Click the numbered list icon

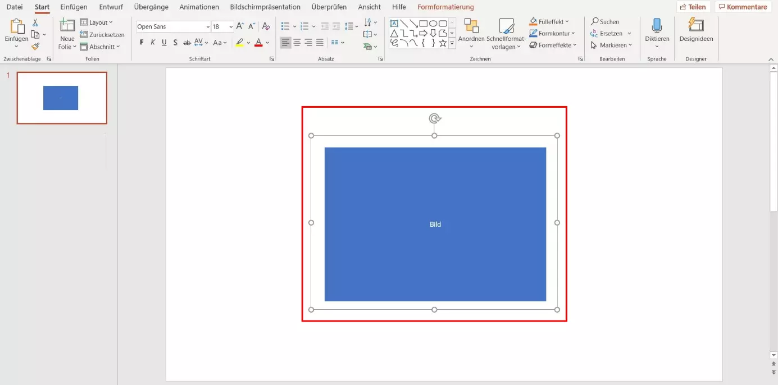[x=305, y=26]
